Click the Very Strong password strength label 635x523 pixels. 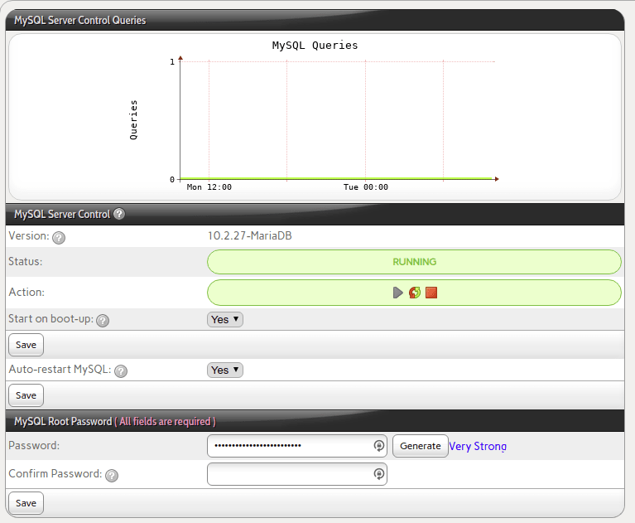[x=478, y=447]
